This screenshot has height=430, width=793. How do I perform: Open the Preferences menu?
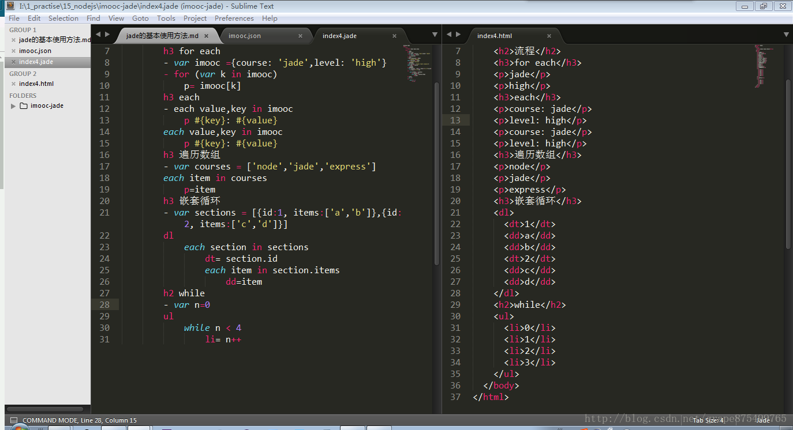click(x=234, y=18)
